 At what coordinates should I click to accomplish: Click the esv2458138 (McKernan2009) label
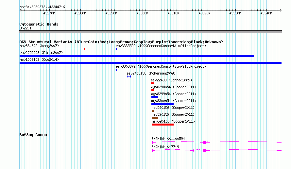151,73
